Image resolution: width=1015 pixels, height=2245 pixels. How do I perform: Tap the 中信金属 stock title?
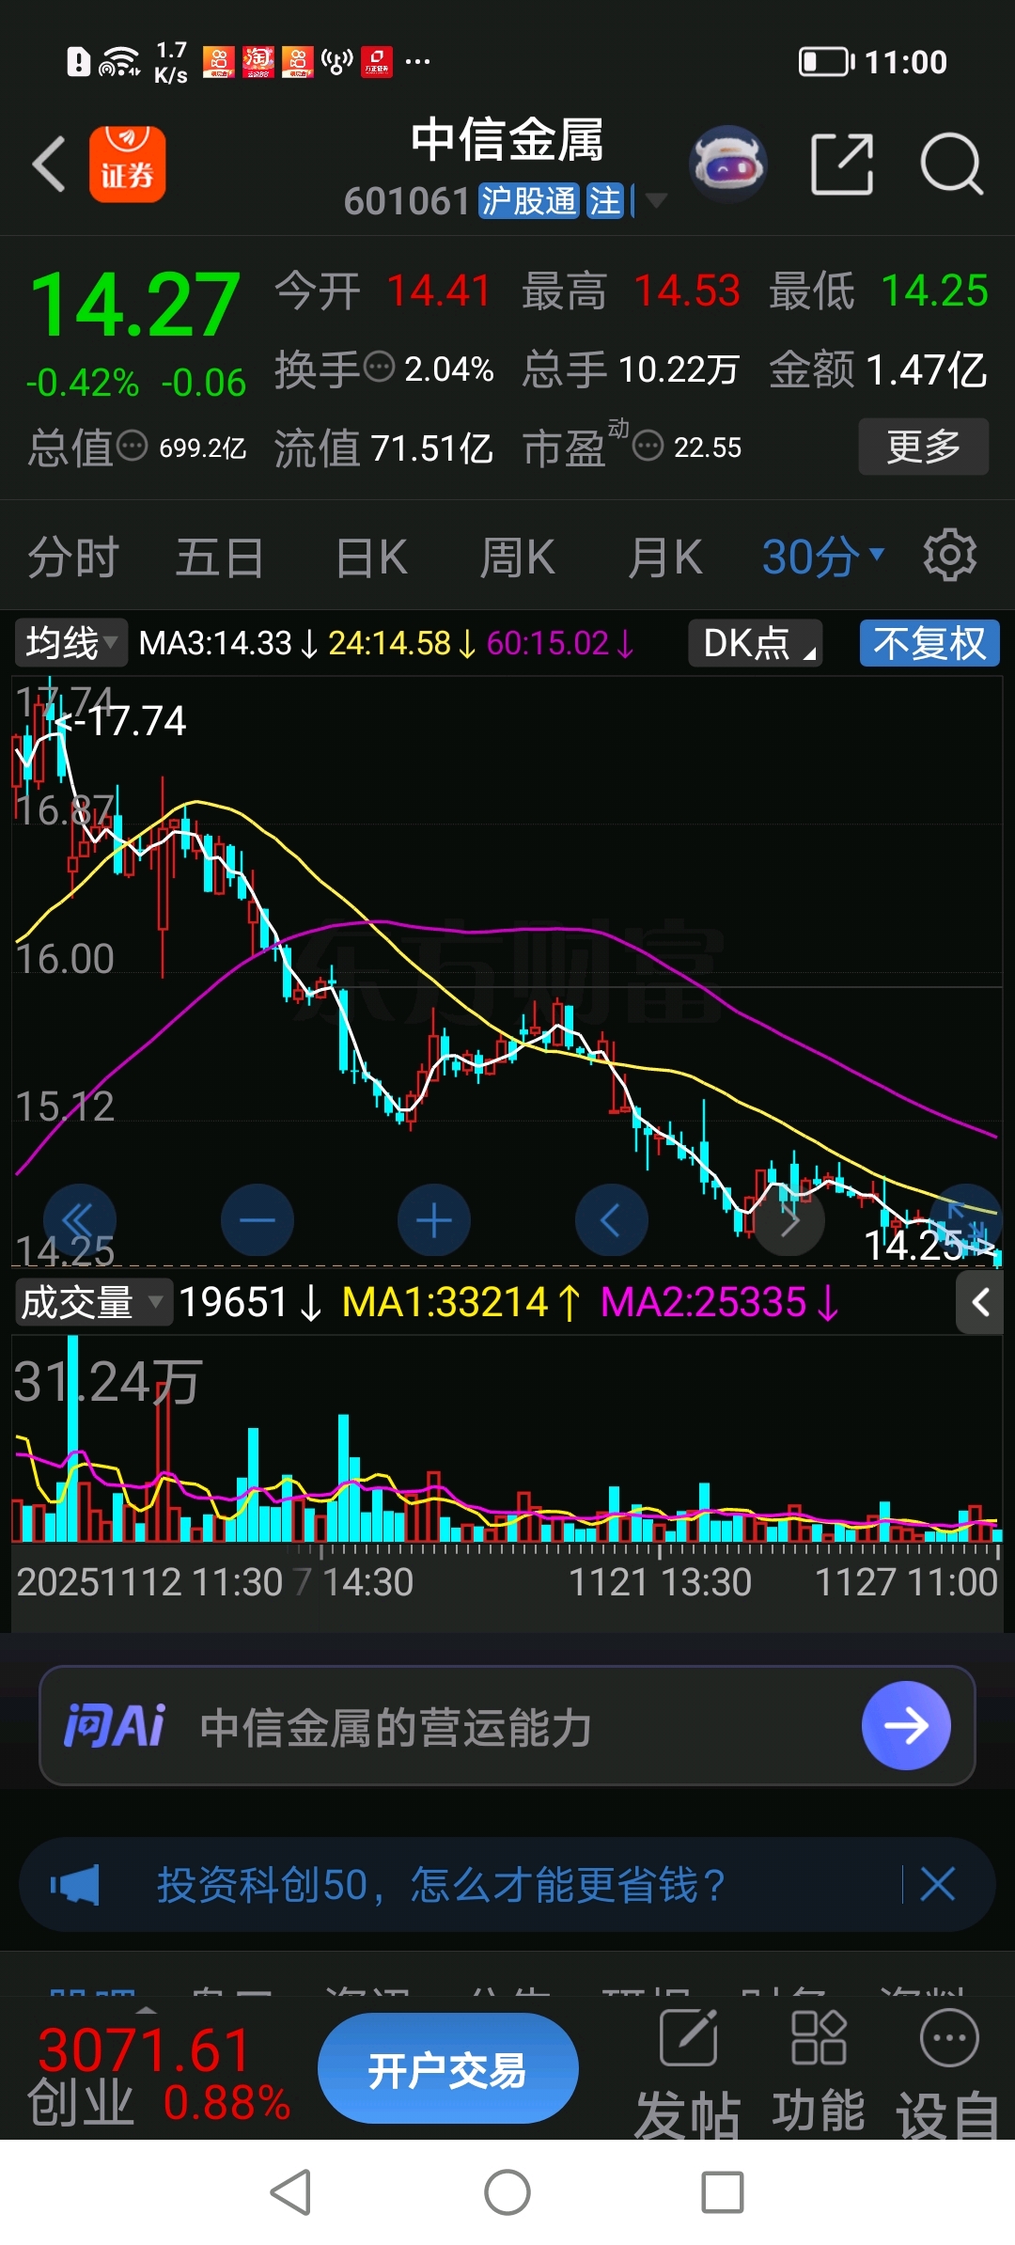tap(507, 140)
